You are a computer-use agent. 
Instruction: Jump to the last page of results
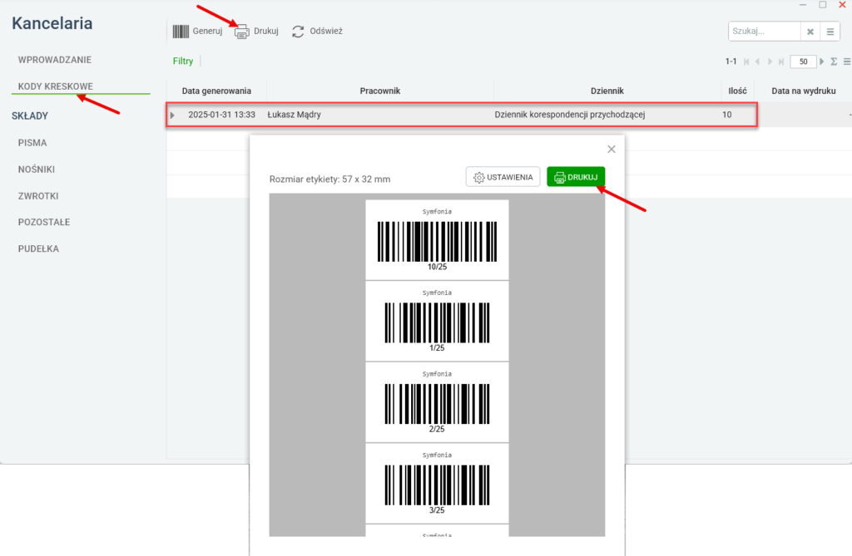click(780, 62)
